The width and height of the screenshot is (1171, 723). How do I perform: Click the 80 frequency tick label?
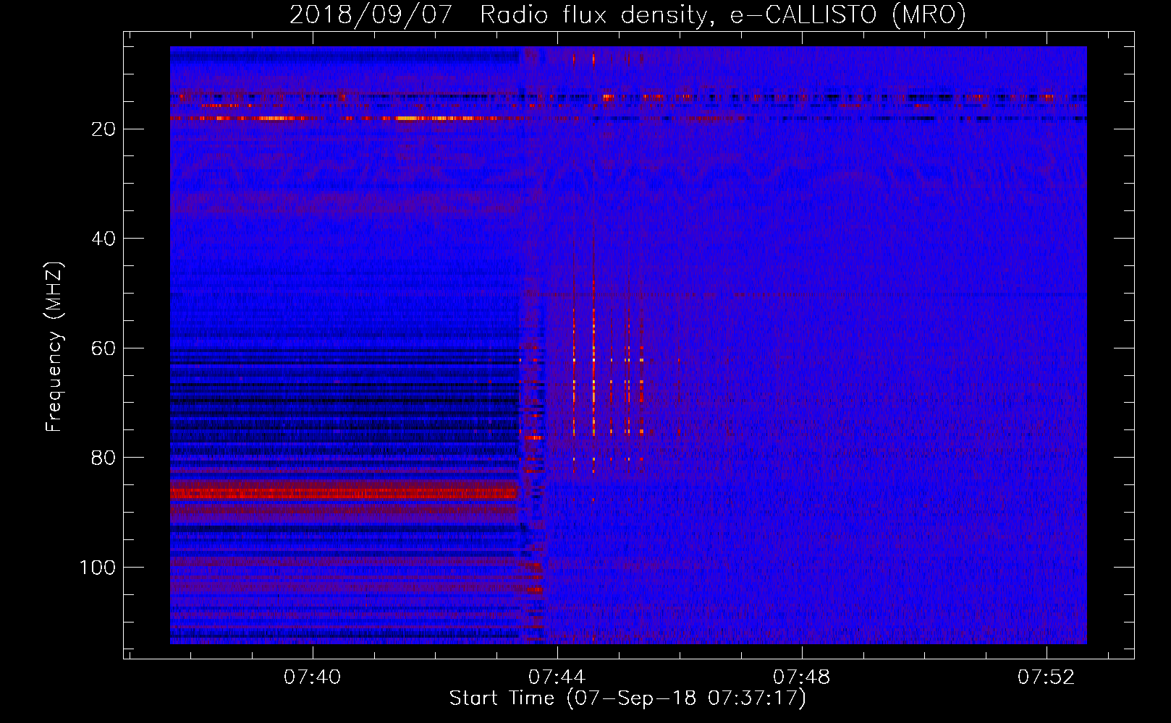click(x=104, y=458)
